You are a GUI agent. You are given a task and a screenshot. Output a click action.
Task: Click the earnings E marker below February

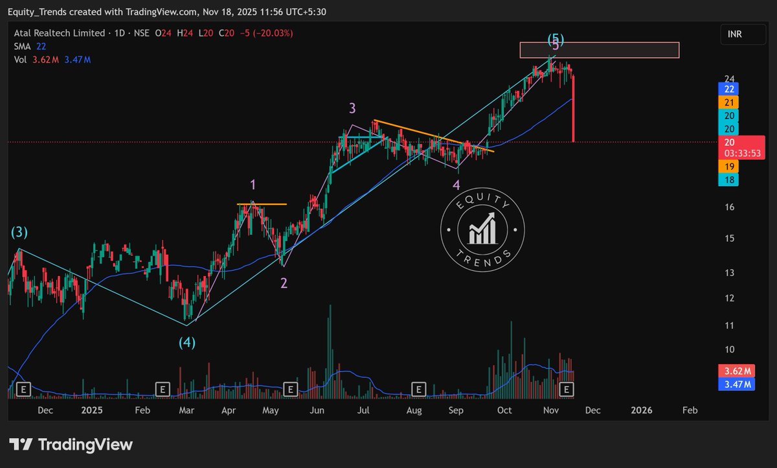click(162, 389)
